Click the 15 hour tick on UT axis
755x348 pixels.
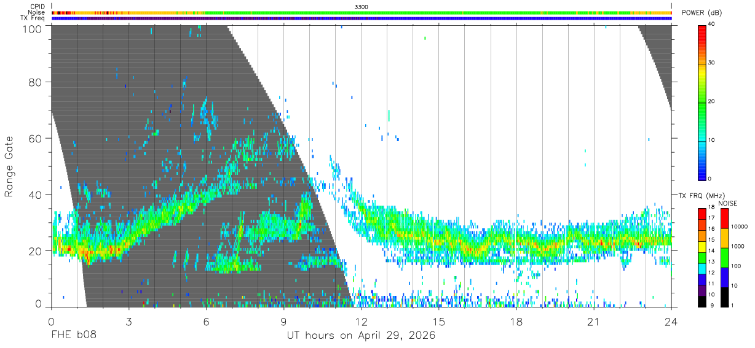pos(439,322)
